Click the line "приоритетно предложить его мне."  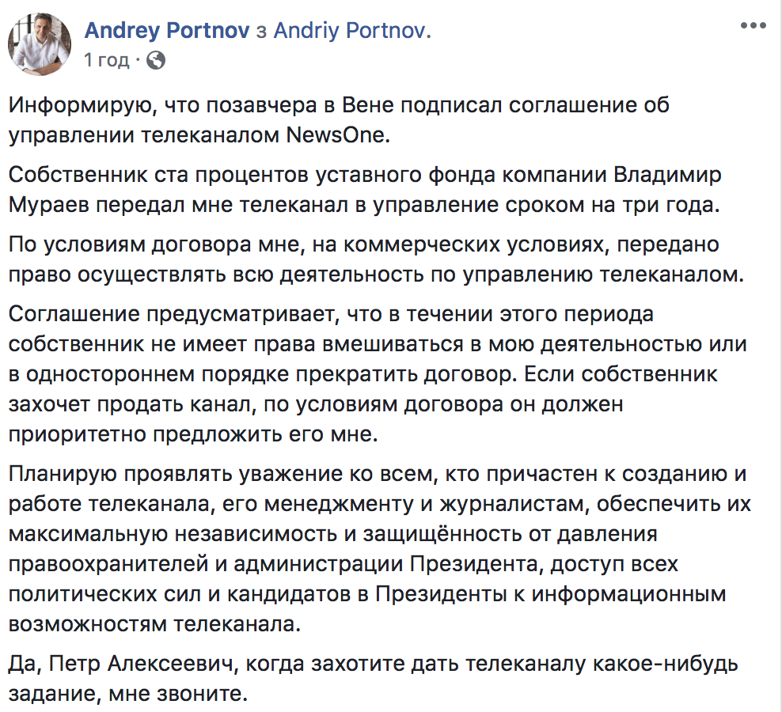pyautogui.click(x=193, y=434)
